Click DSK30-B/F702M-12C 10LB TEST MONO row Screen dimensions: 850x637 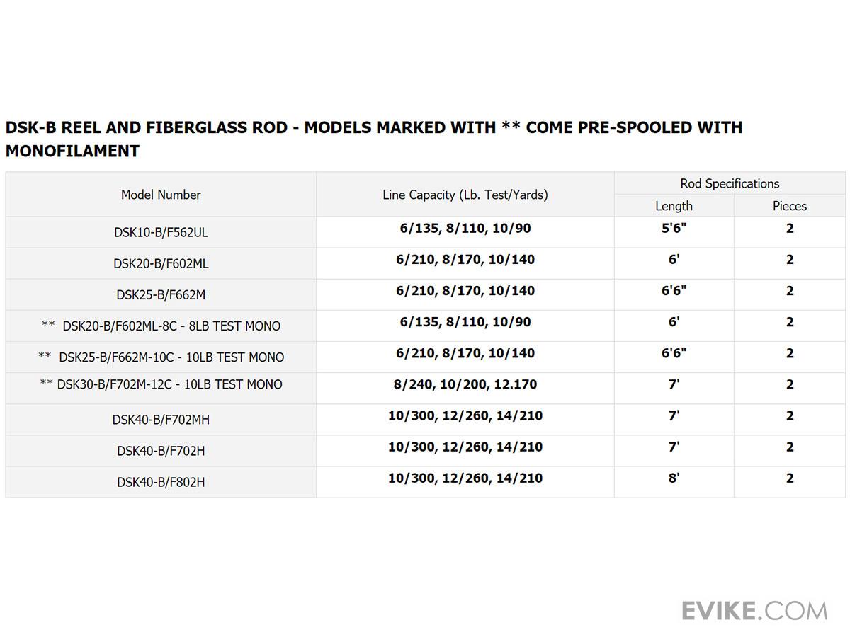(161, 384)
